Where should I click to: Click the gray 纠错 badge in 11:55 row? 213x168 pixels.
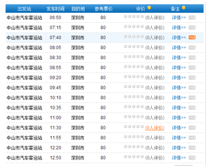192,137
